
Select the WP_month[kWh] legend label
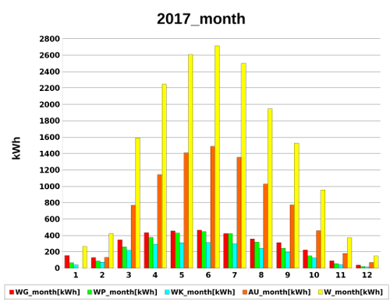point(126,292)
